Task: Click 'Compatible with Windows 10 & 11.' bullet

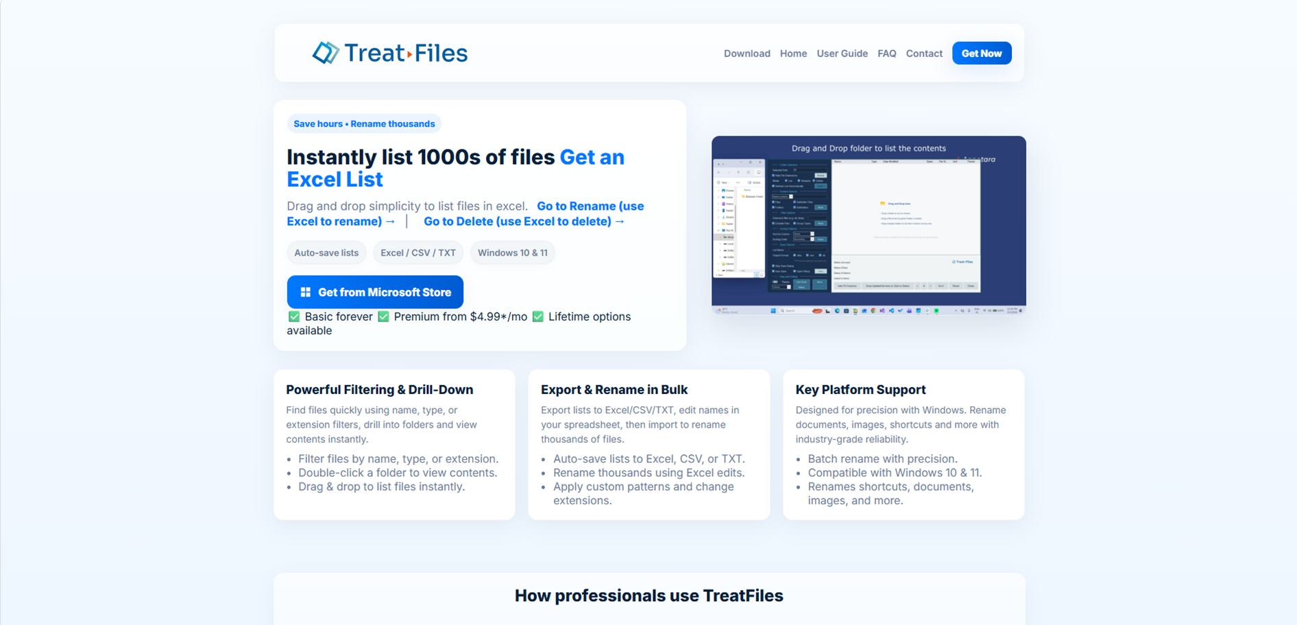Action: (x=895, y=473)
